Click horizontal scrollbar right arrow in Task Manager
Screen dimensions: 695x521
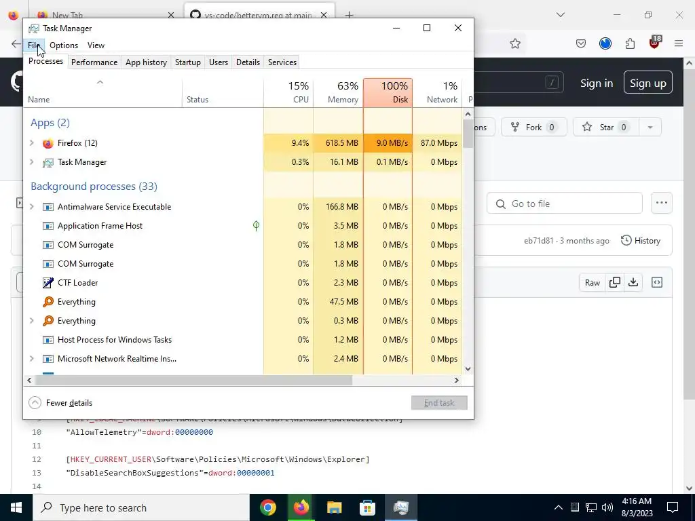pos(457,380)
